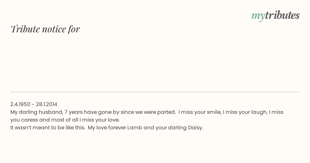Click the horizontal divider line under the heading
The image size is (310, 163).
tap(155, 92)
